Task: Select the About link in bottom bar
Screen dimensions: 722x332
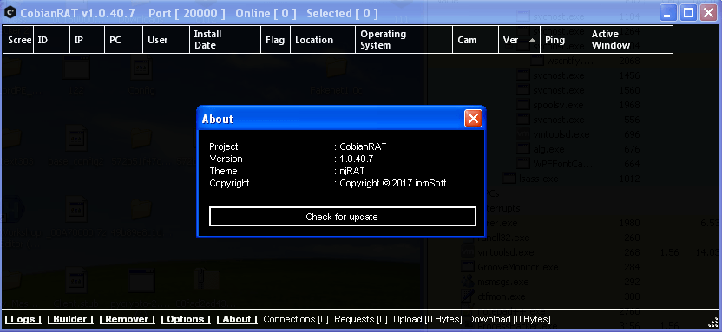Action: coord(237,319)
